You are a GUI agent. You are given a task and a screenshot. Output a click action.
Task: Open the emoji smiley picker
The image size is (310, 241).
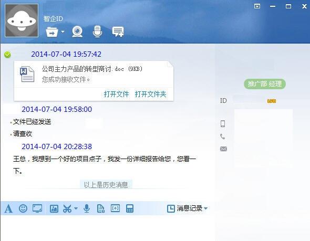pyautogui.click(x=23, y=208)
